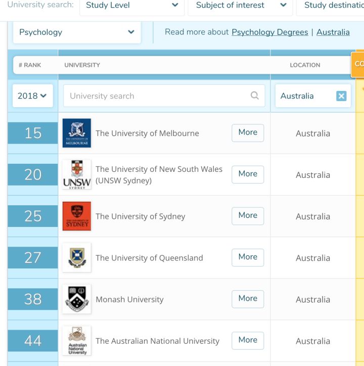Select The University of Sydney name
This screenshot has width=364, height=366.
pos(141,216)
